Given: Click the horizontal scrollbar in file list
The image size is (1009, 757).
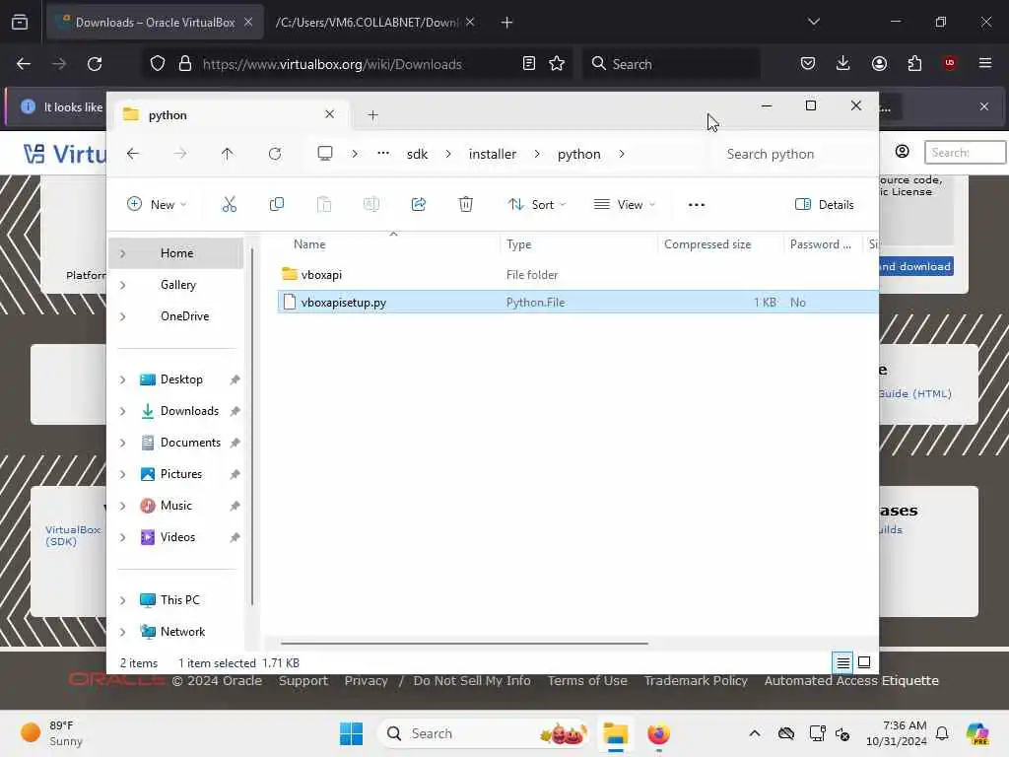Looking at the screenshot, I should point(464,643).
